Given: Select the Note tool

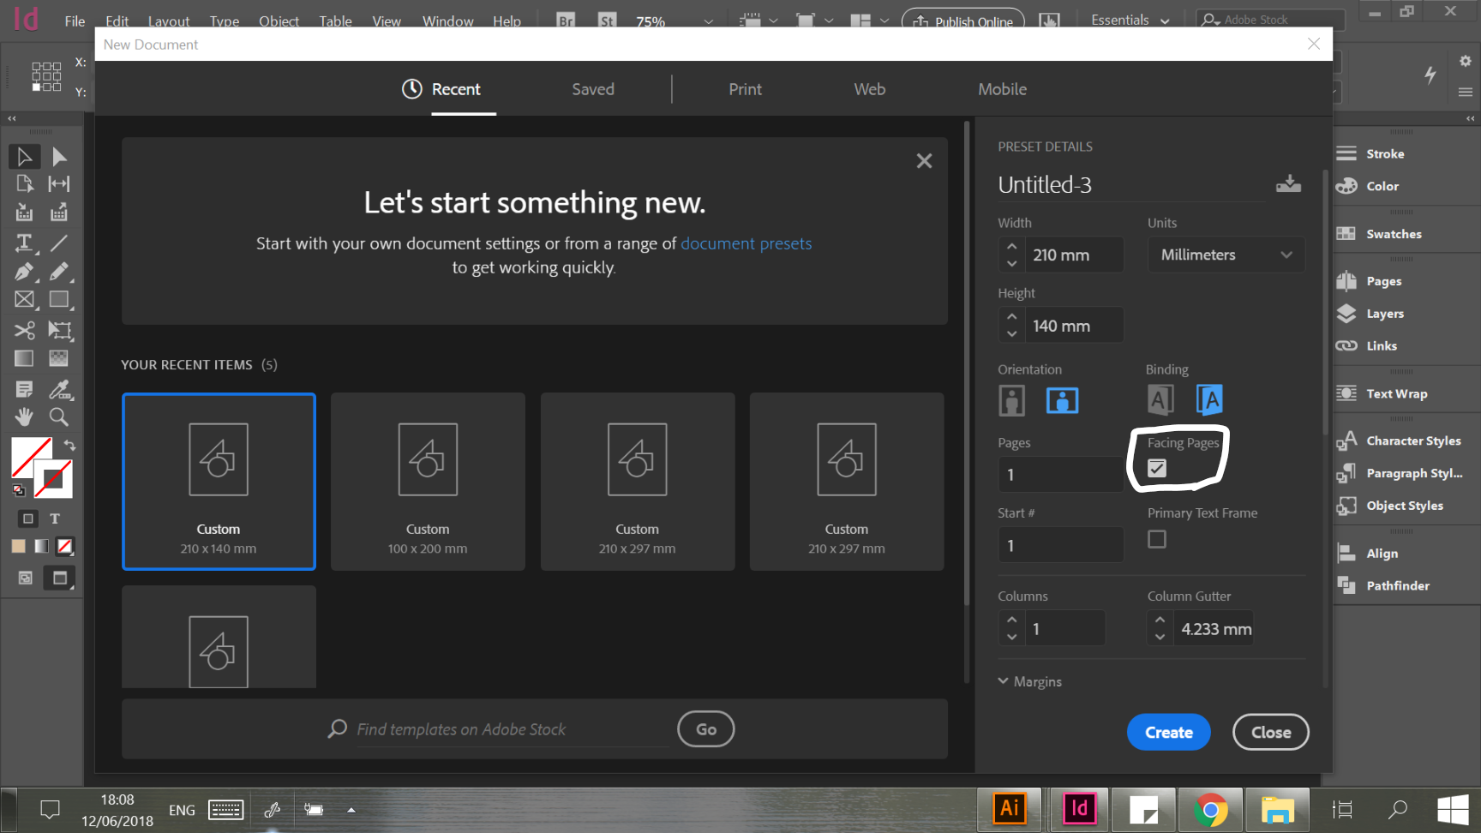Looking at the screenshot, I should pos(24,390).
